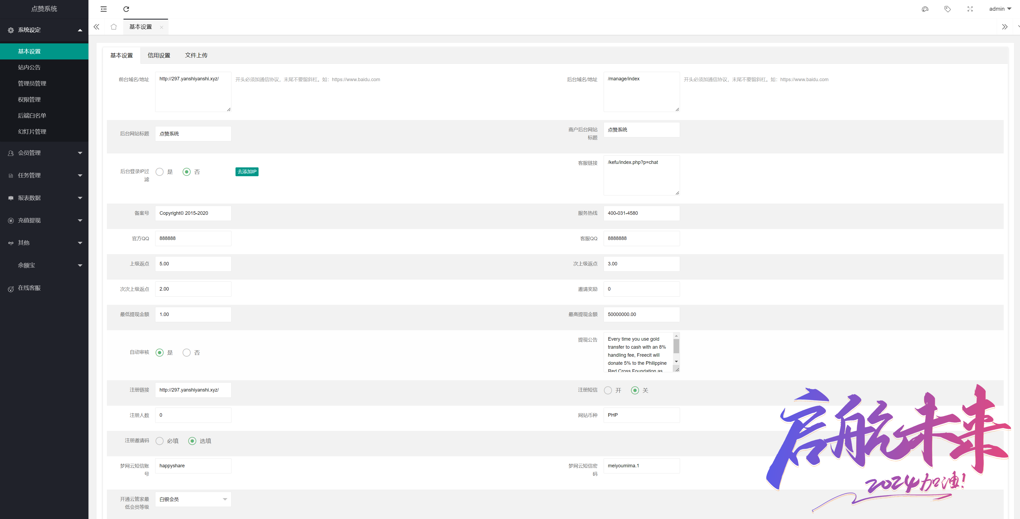Select 是 for 自动审核
This screenshot has width=1020, height=519.
click(160, 353)
